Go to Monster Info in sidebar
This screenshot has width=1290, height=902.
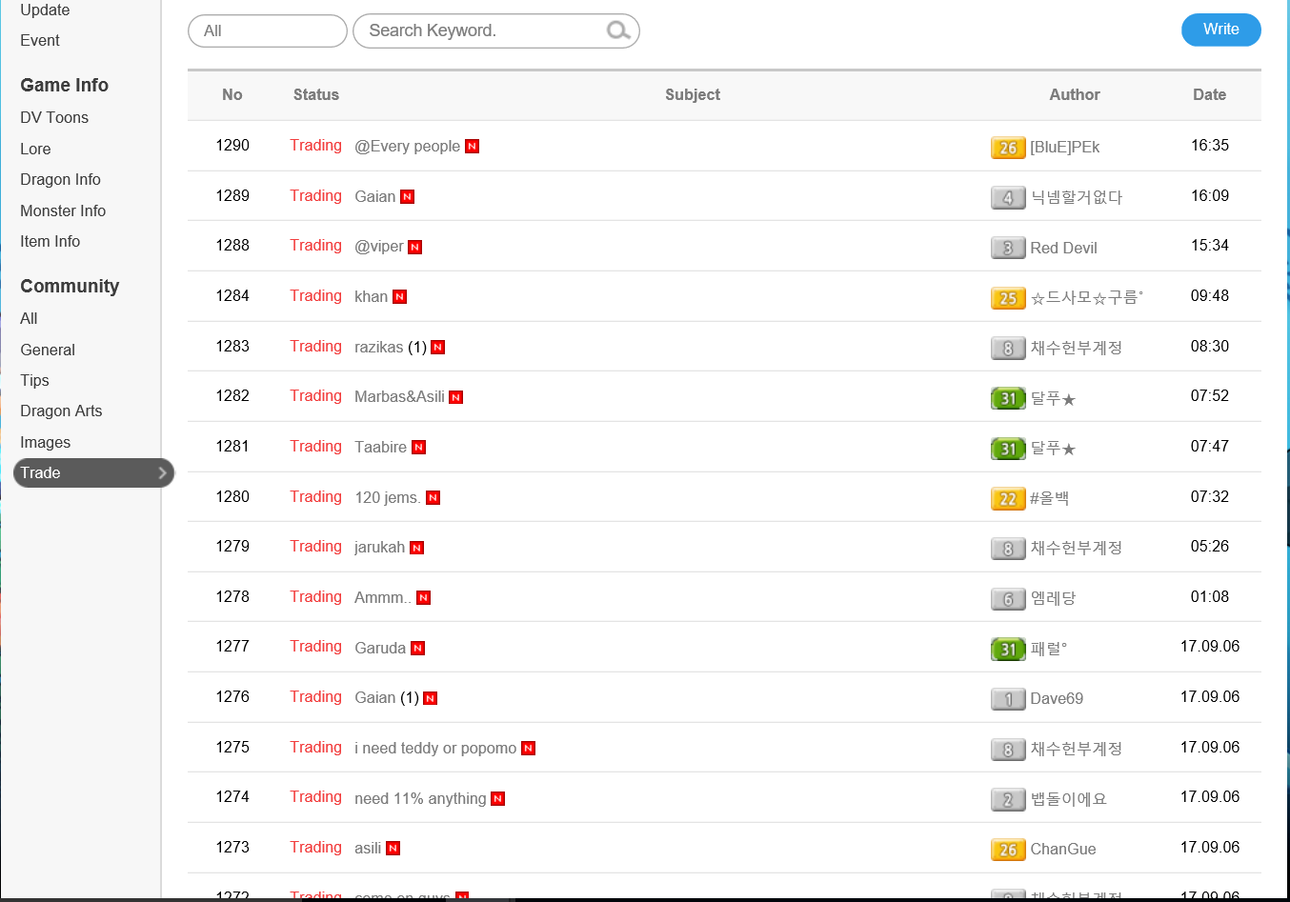coord(63,210)
